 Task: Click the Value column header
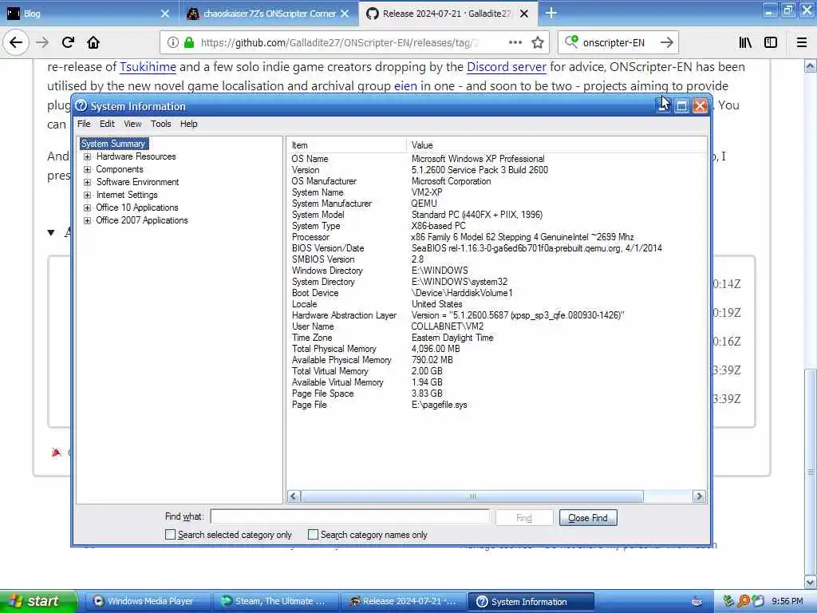(x=556, y=145)
